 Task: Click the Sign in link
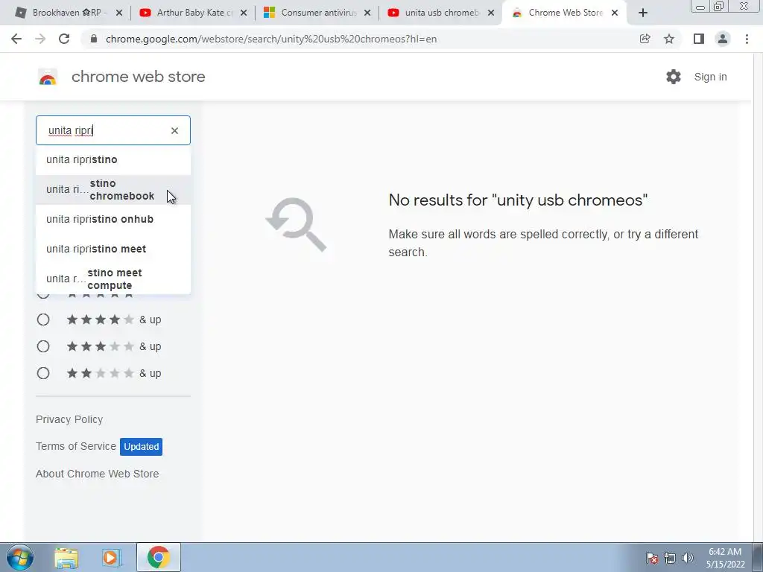[710, 77]
